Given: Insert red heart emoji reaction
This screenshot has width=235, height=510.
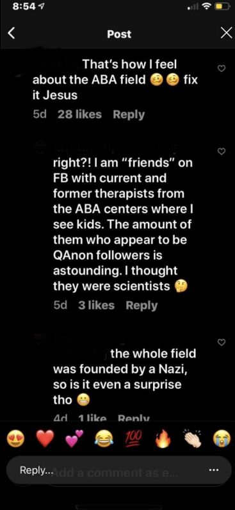Looking at the screenshot, I should [45, 440].
